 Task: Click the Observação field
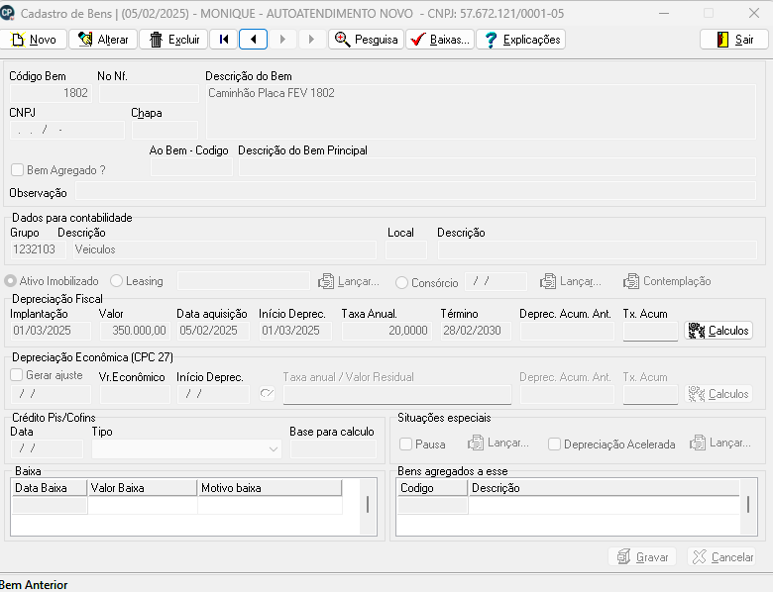coord(415,191)
